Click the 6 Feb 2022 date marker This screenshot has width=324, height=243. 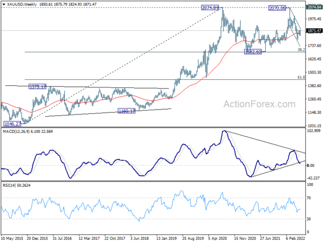[295, 238]
